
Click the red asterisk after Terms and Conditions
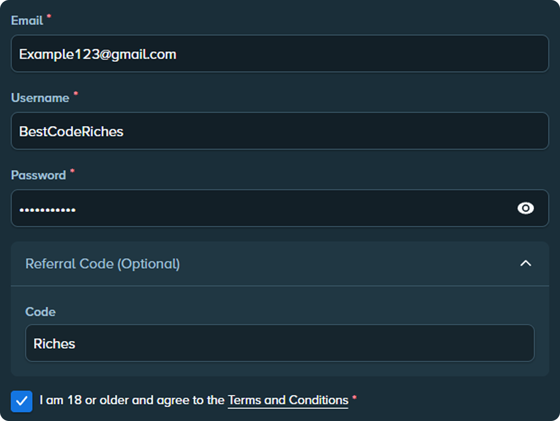pos(354,397)
